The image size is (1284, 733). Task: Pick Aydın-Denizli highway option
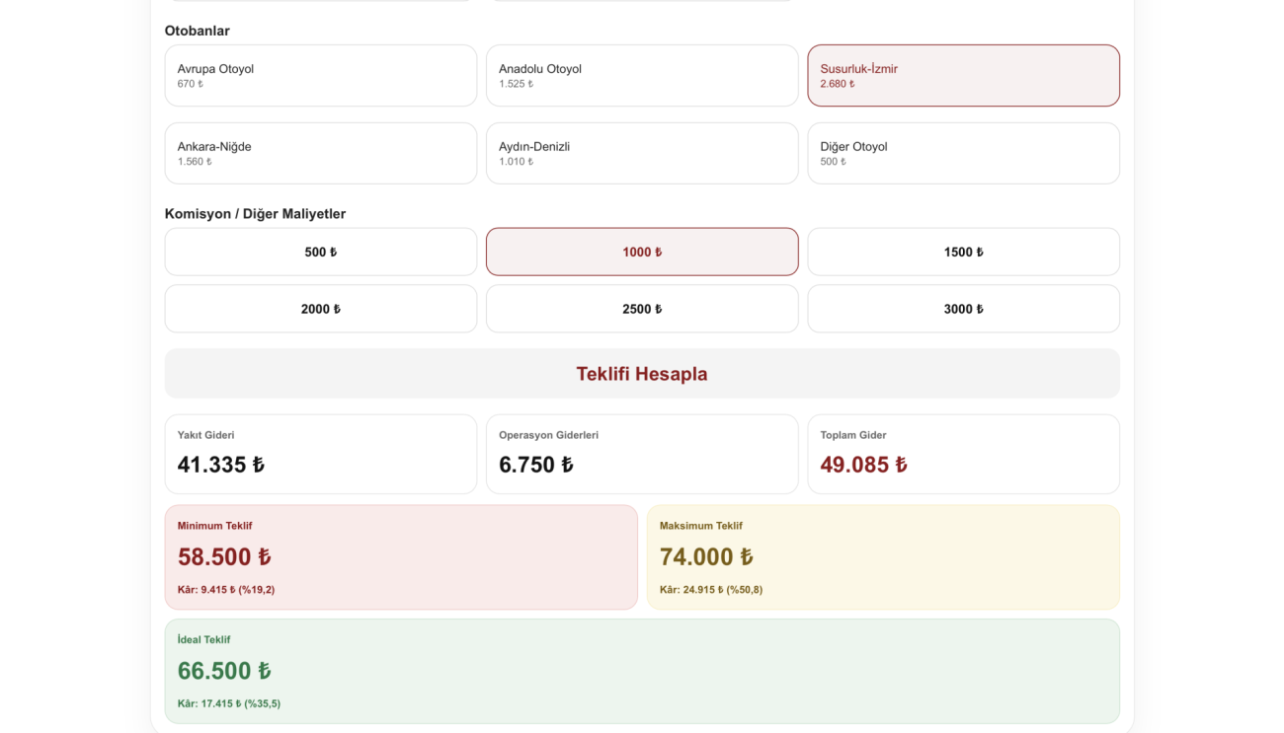tap(642, 153)
